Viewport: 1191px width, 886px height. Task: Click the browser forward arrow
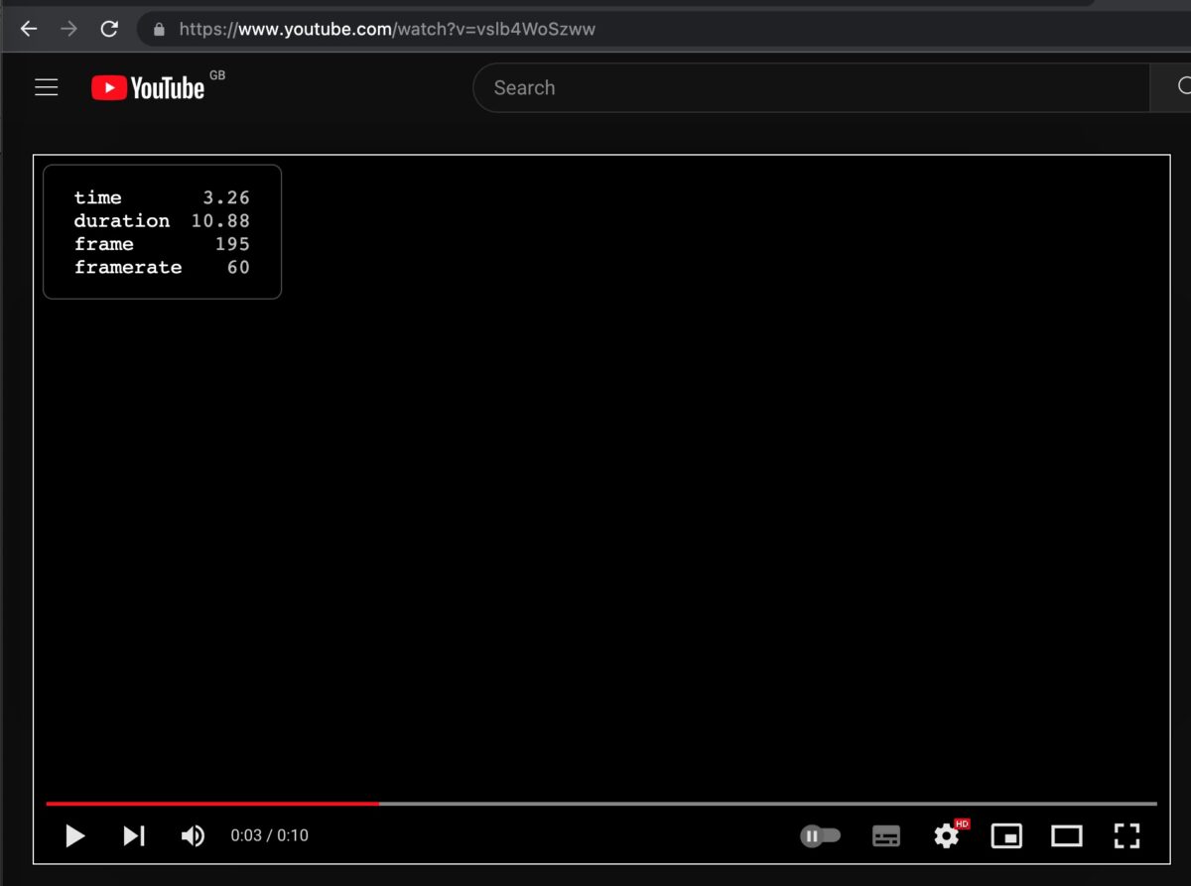tap(68, 29)
